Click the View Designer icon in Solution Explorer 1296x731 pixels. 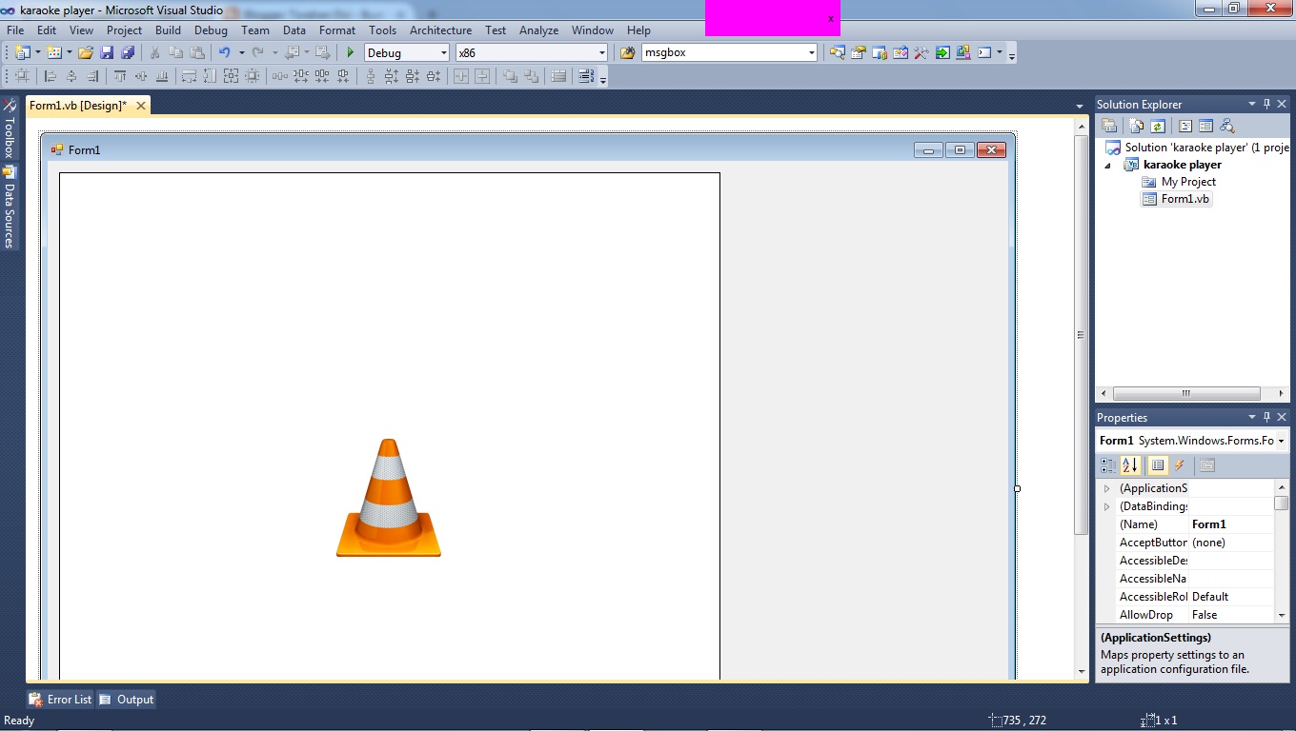(x=1205, y=126)
